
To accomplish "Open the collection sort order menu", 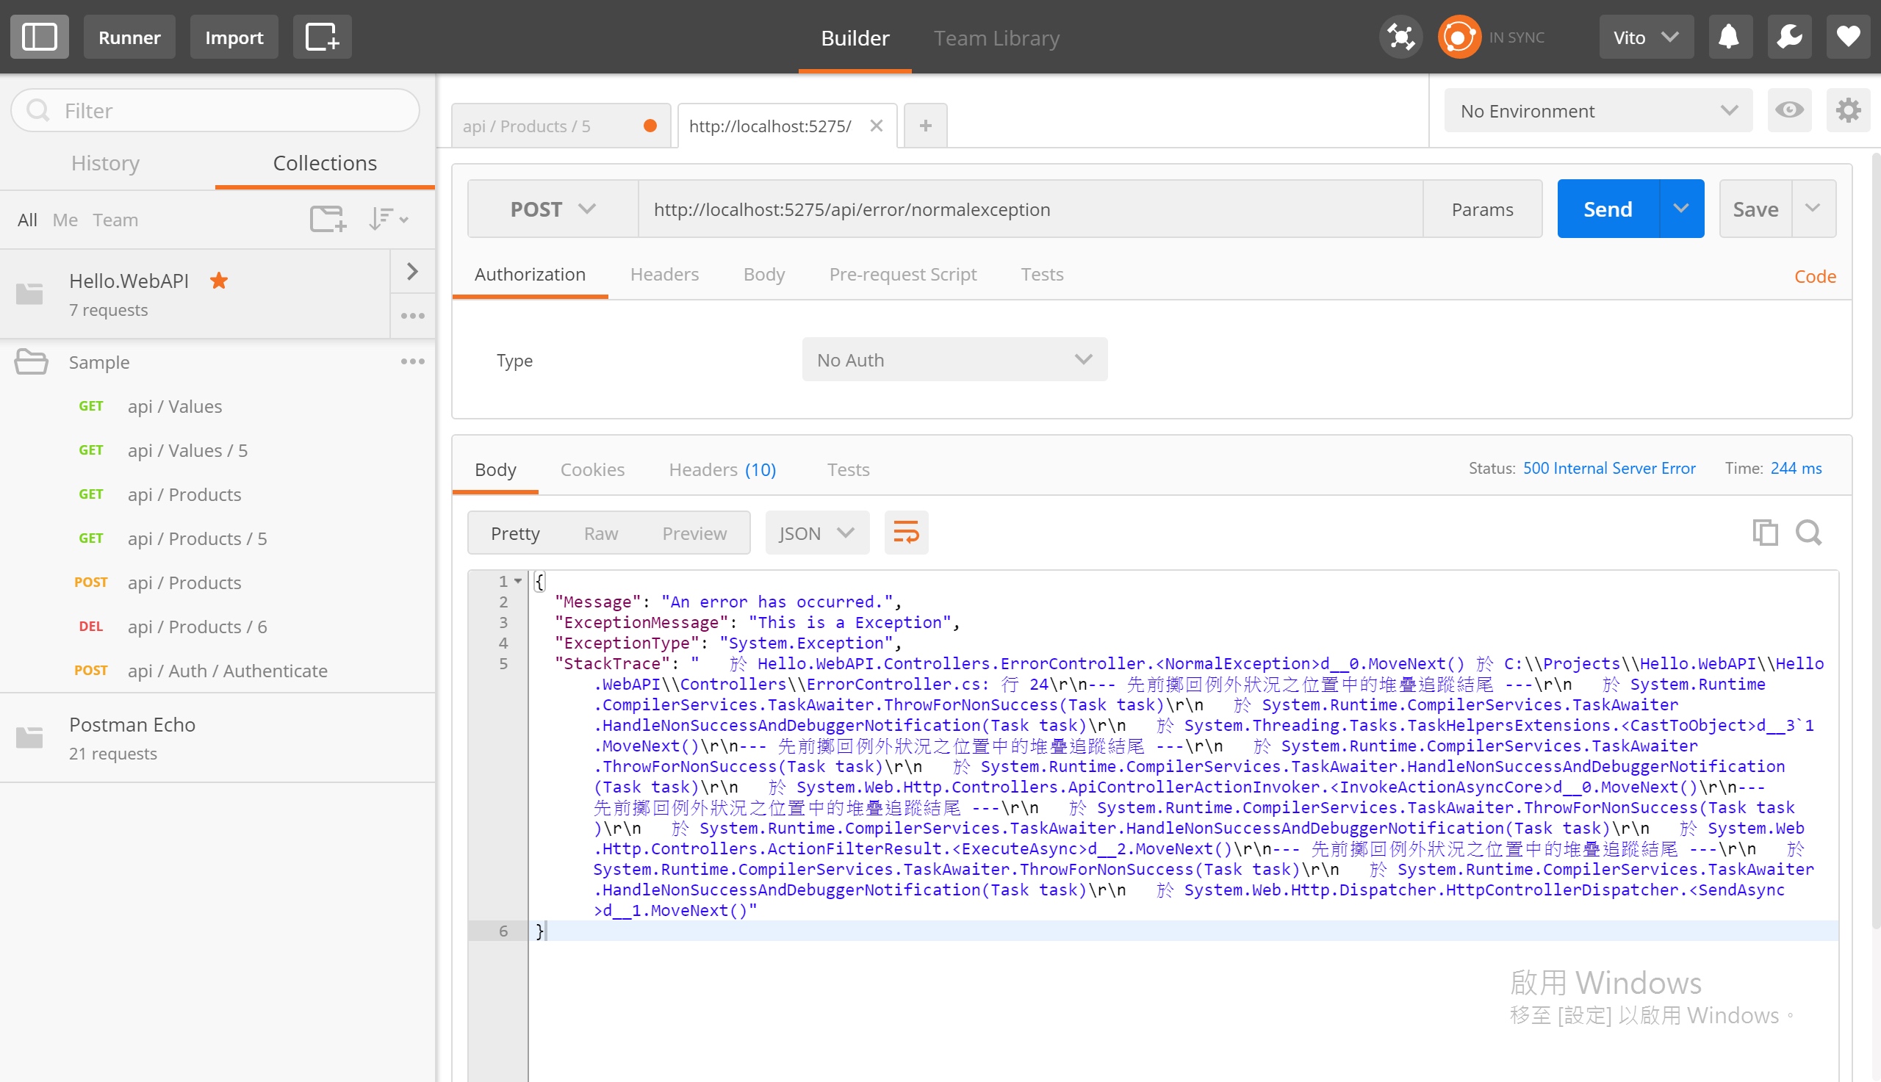I will pos(388,219).
